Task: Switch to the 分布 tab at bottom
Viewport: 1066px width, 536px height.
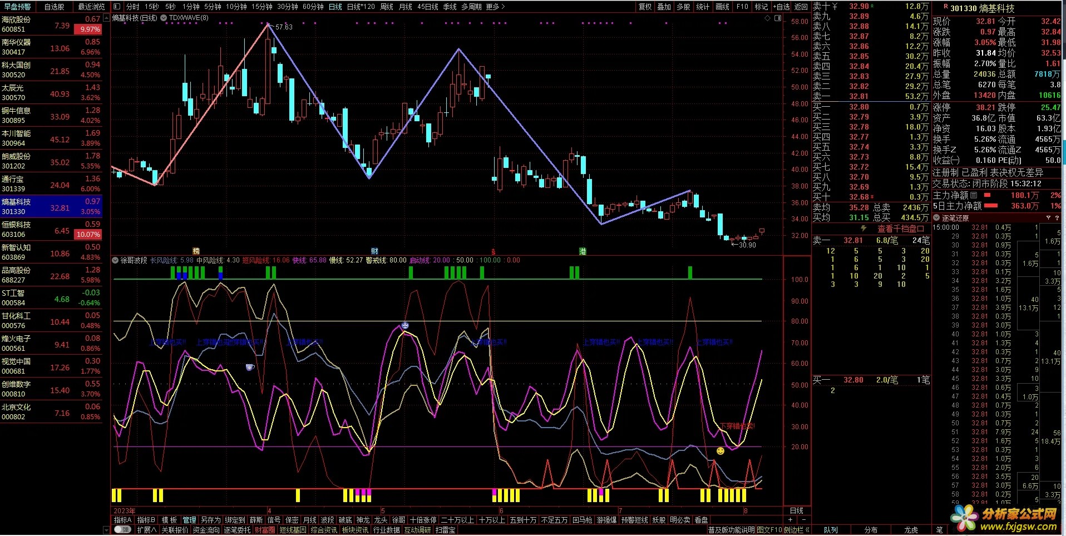Action: 871,530
